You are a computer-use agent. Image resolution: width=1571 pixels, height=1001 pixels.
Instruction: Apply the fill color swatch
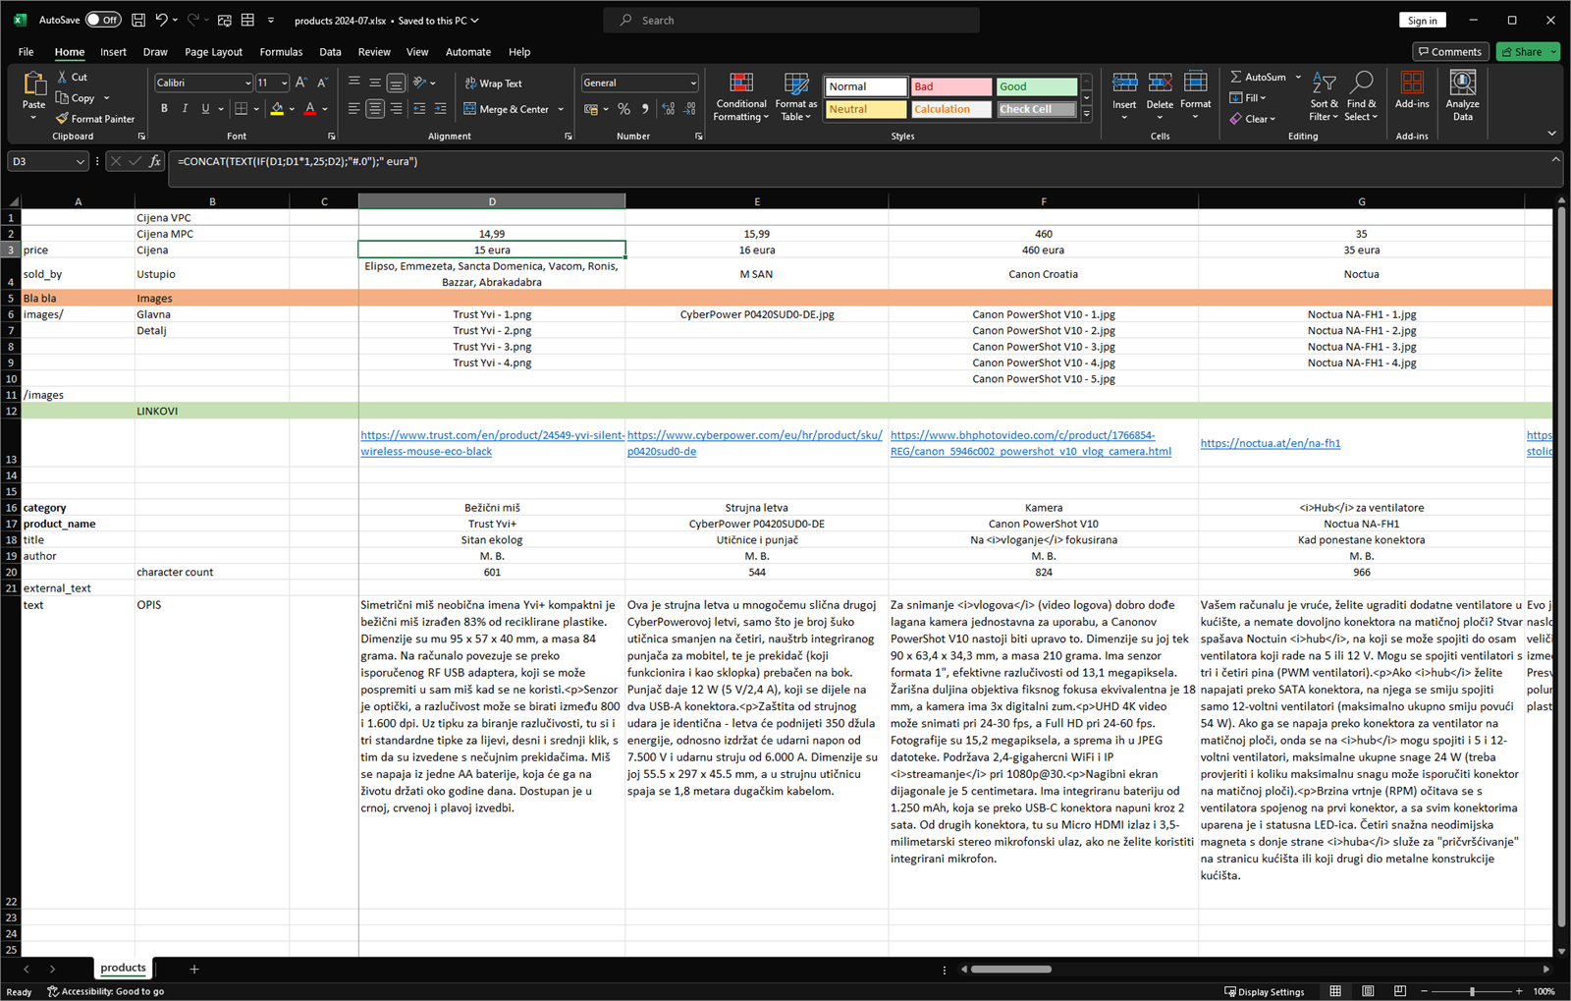click(x=277, y=109)
